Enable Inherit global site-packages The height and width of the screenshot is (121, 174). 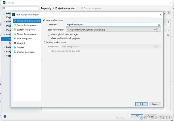[49, 34]
